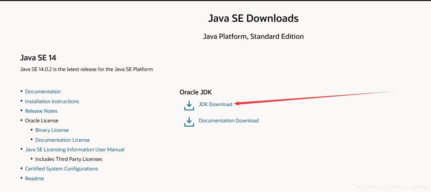This screenshot has height=192, width=431.
Task: Click the download icon beside JDK Download
Action: pos(189,105)
